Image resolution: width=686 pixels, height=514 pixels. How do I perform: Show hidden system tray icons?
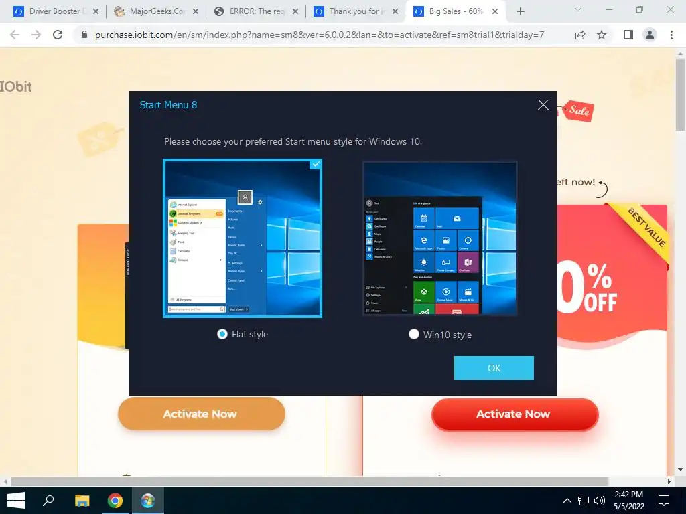pyautogui.click(x=567, y=501)
